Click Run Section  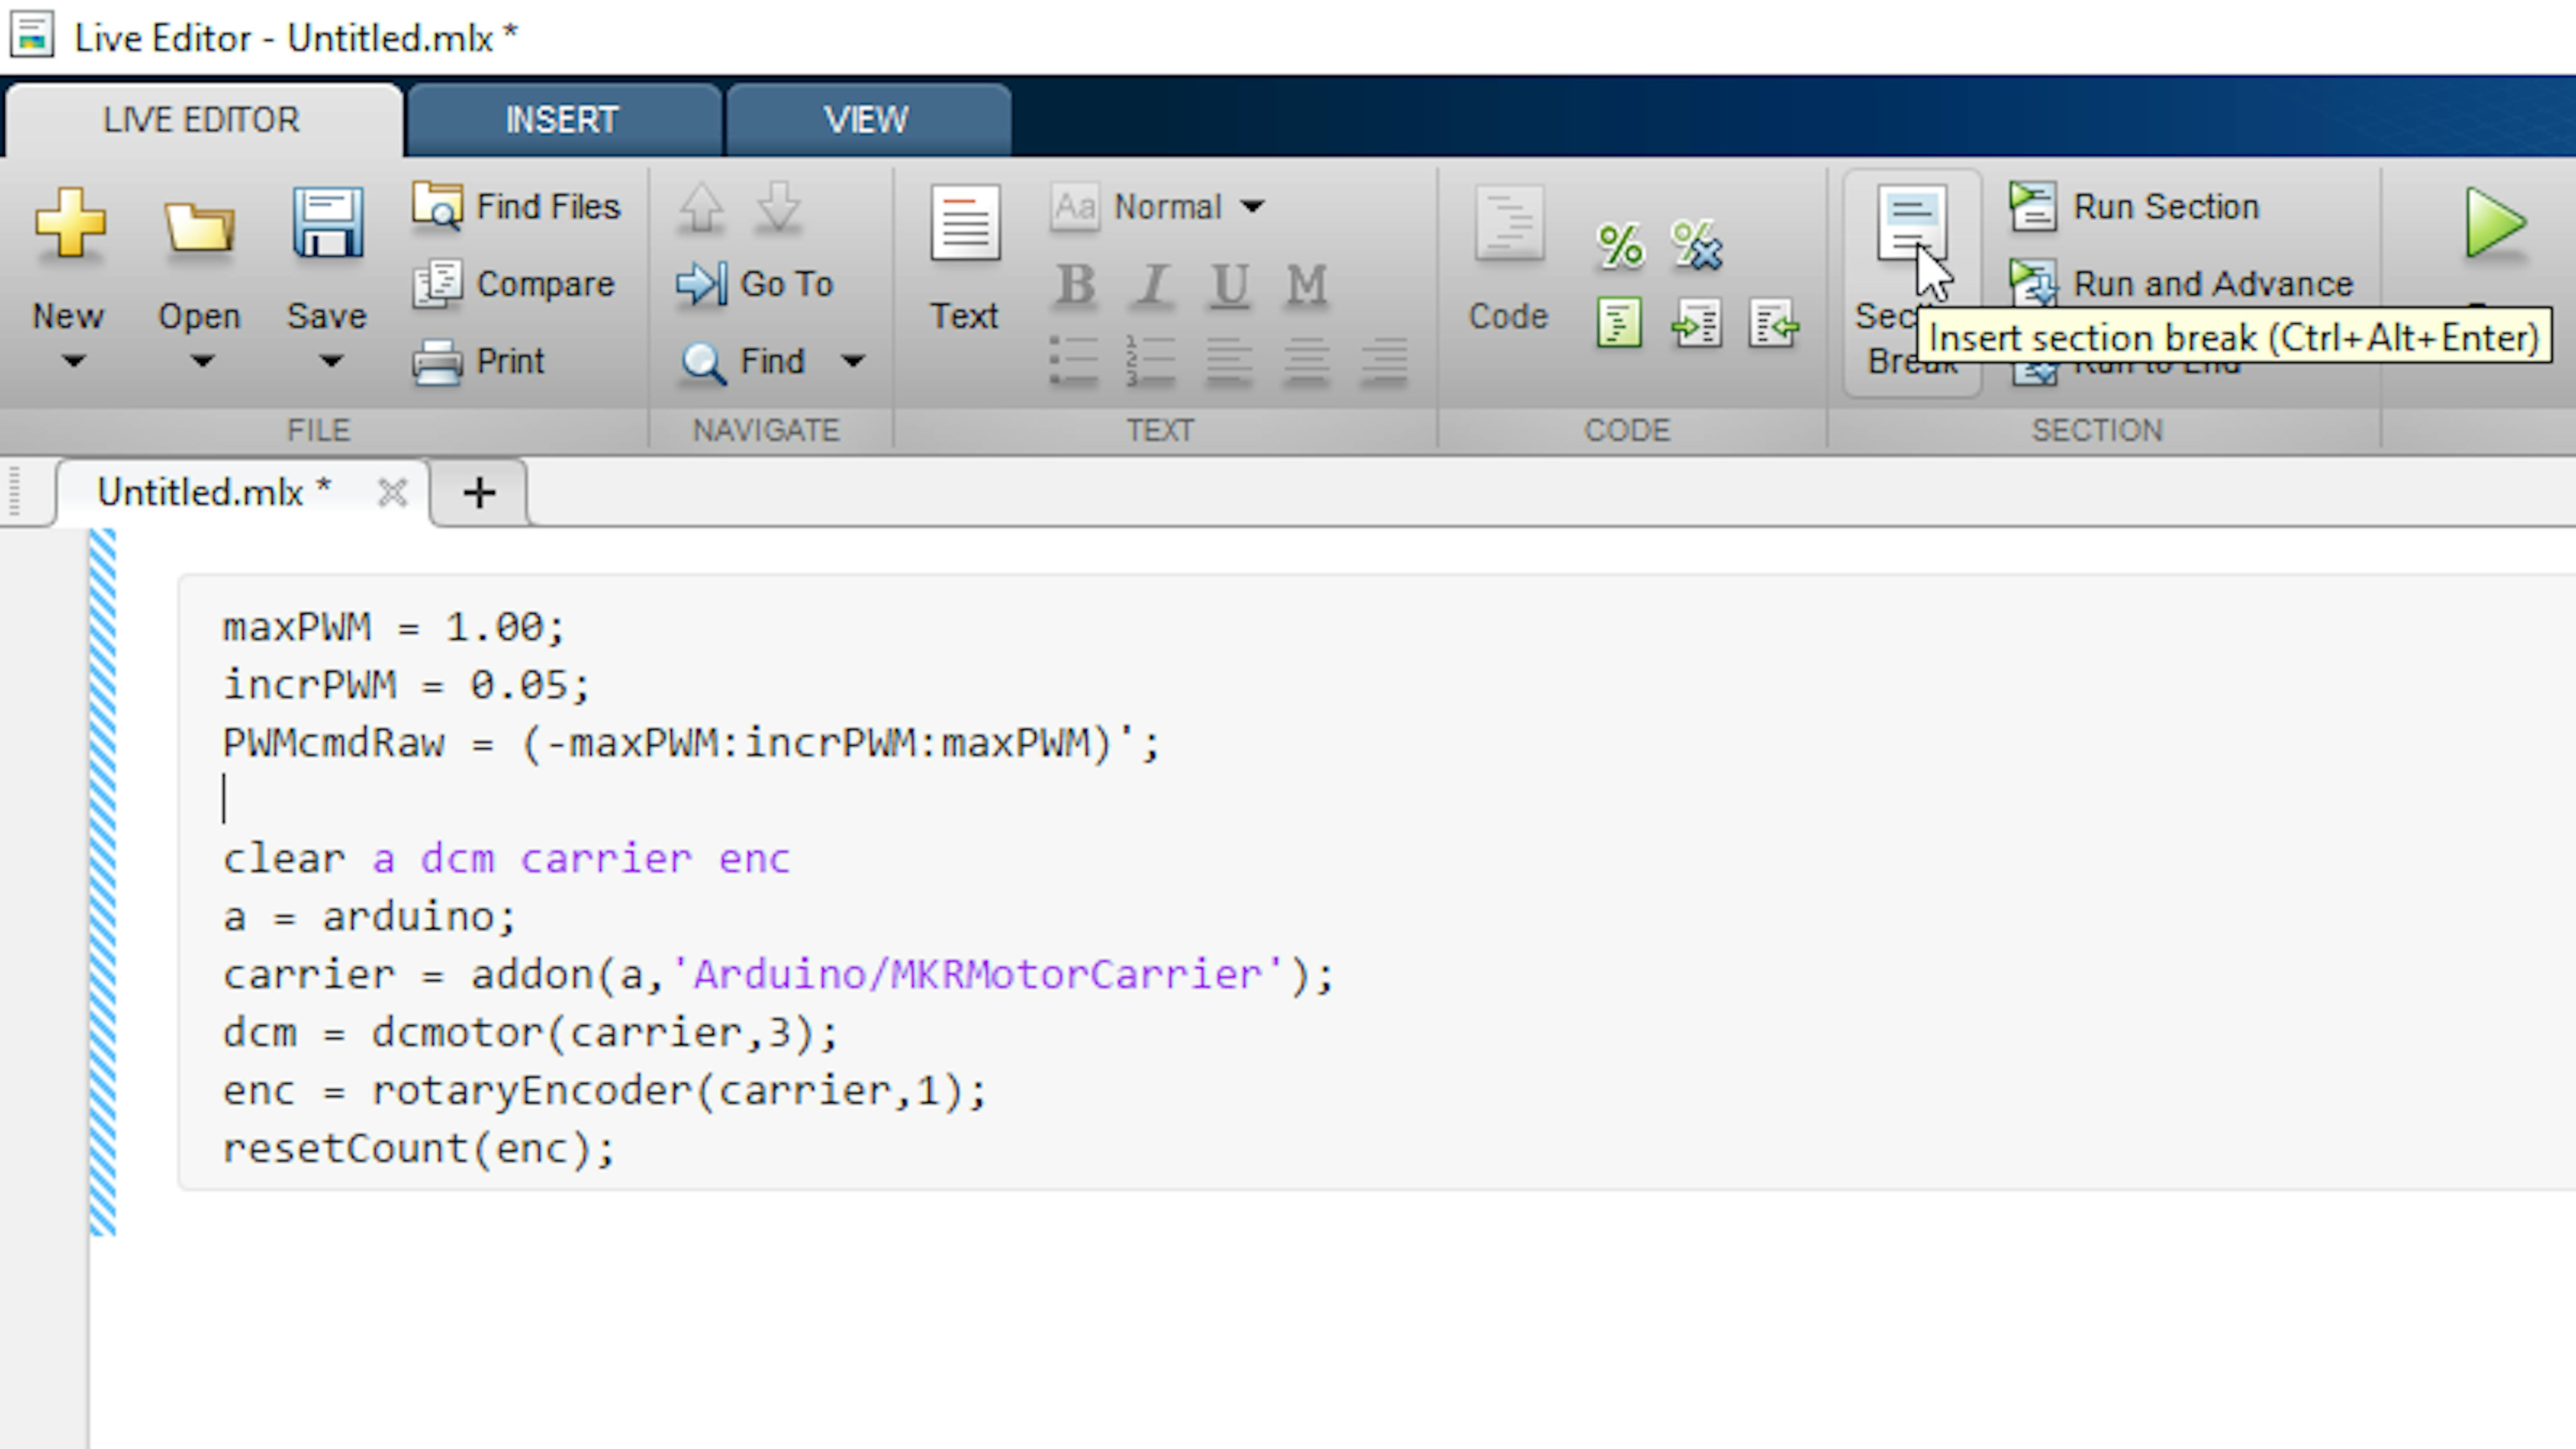pyautogui.click(x=2135, y=207)
